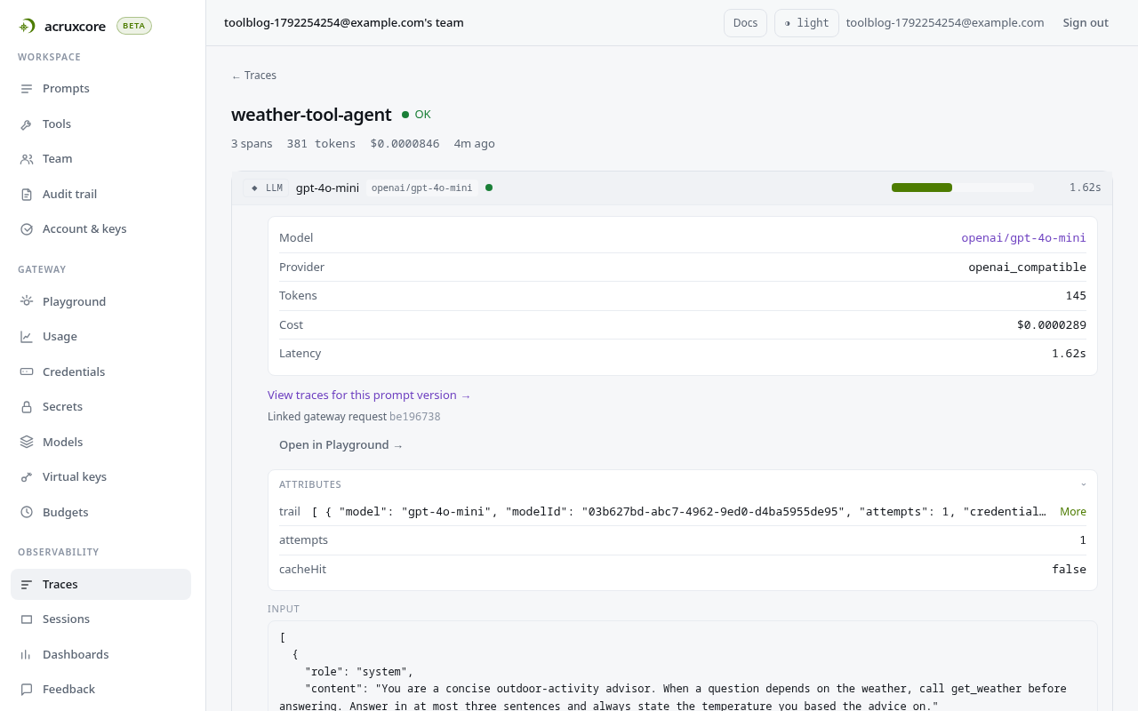Click the BETA badge

click(134, 26)
